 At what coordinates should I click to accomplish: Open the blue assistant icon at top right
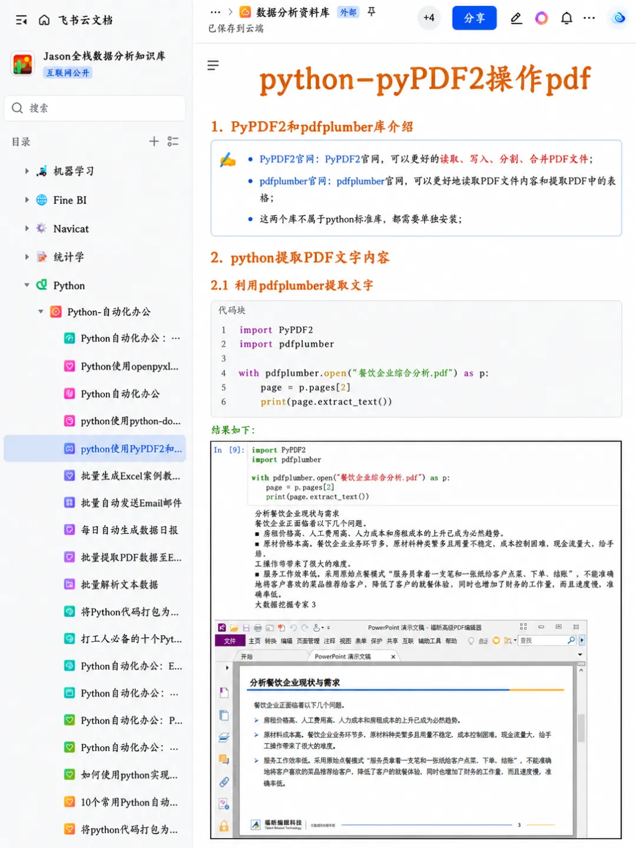pyautogui.click(x=618, y=18)
